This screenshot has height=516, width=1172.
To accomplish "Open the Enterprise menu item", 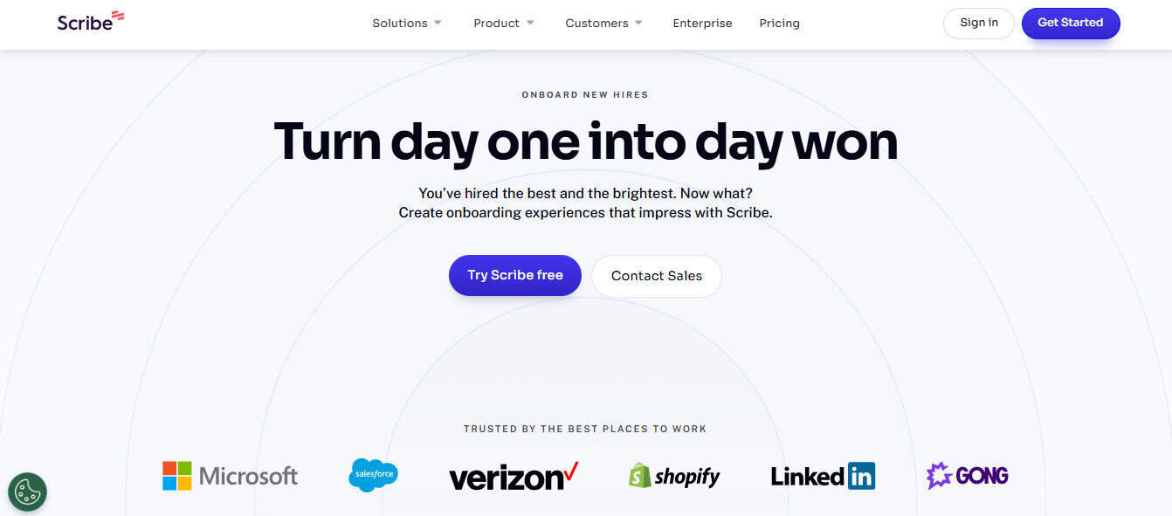I will pos(702,24).
